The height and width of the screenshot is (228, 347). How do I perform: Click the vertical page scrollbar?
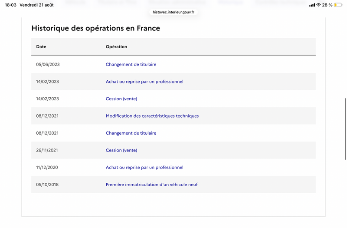pos(345,129)
